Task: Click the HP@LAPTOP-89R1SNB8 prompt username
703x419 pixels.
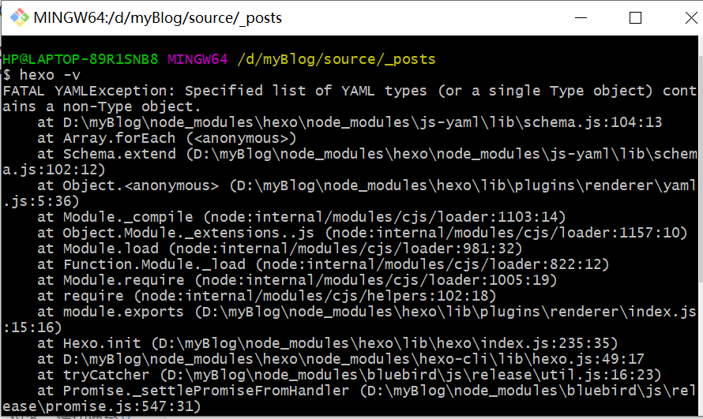Action: [80, 59]
